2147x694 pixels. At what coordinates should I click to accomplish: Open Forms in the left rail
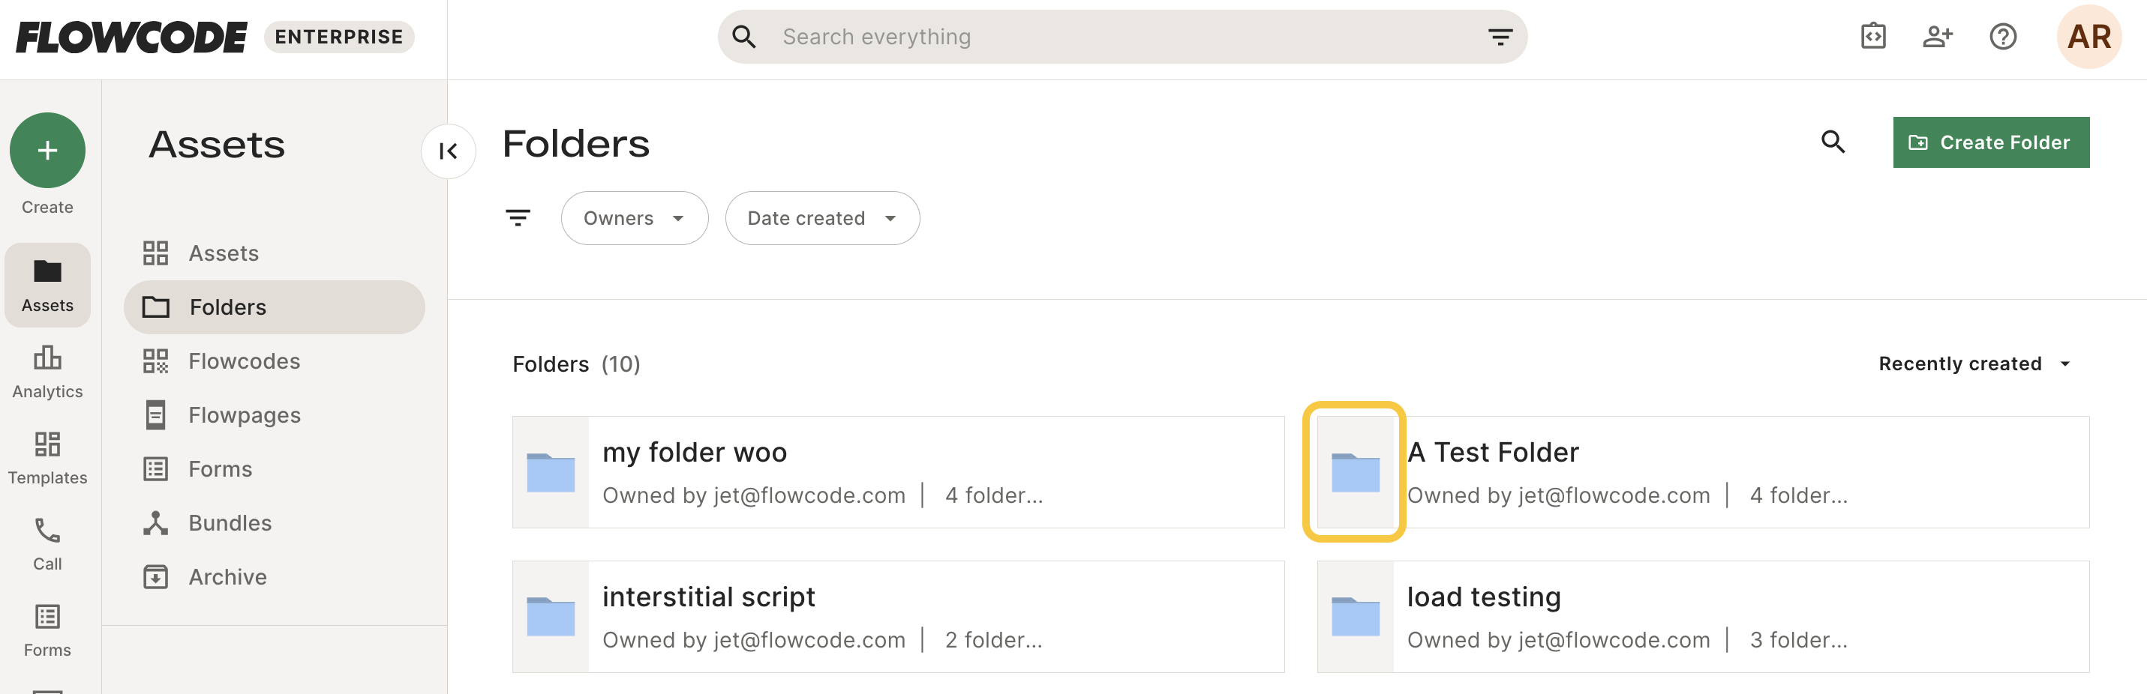coord(47,631)
